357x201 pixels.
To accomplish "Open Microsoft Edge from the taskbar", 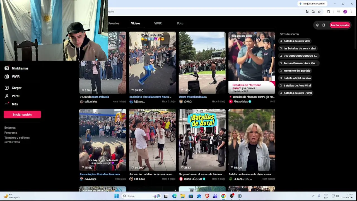I will click(174, 196).
